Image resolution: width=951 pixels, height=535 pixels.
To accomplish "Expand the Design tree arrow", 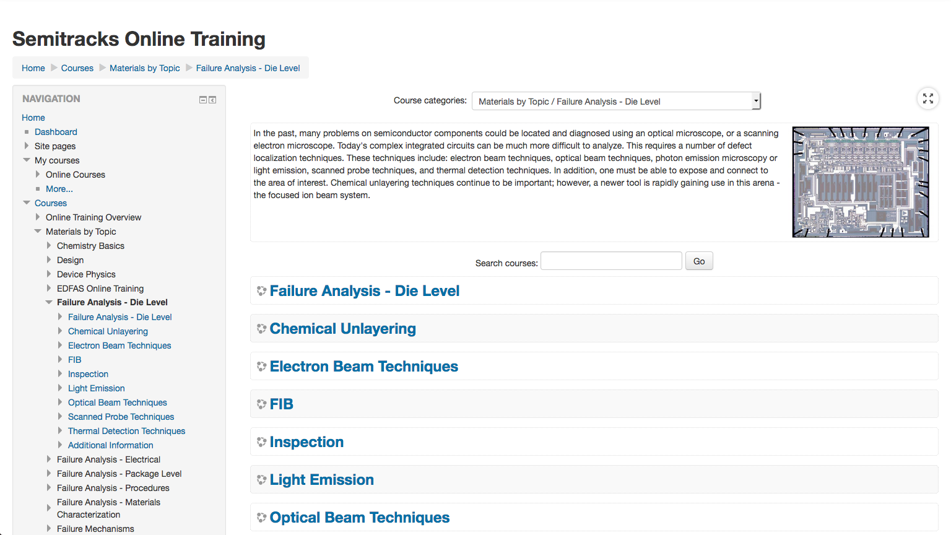I will (49, 260).
